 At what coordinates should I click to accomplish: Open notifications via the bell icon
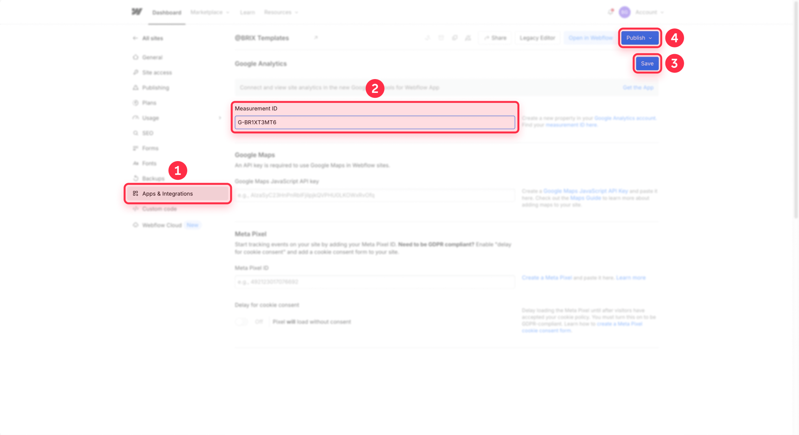(x=610, y=12)
